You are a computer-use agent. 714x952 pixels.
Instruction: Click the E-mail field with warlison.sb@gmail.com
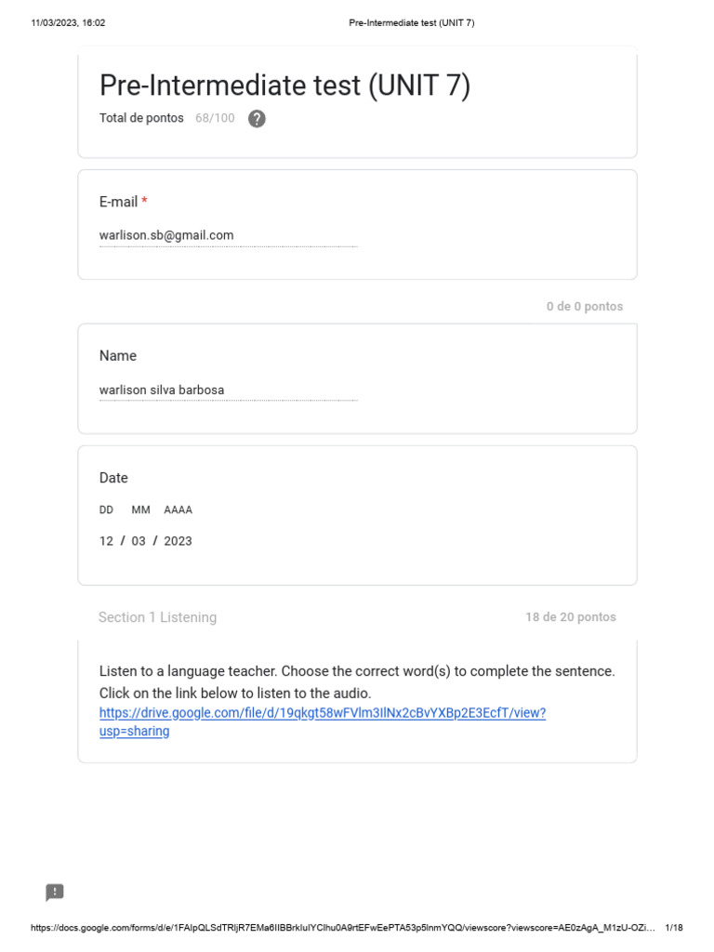pyautogui.click(x=228, y=235)
